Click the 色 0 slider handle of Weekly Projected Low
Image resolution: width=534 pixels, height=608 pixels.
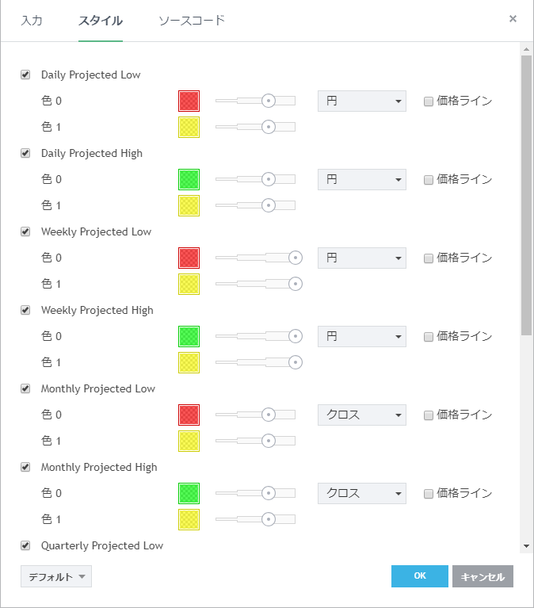point(296,258)
